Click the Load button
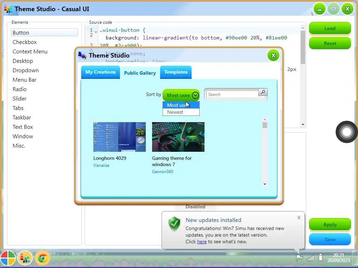Viewport: 358px width, 268px height. [x=330, y=28]
